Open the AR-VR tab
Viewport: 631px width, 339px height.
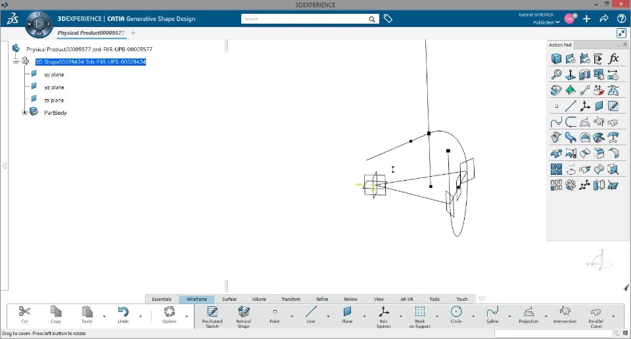pyautogui.click(x=407, y=299)
